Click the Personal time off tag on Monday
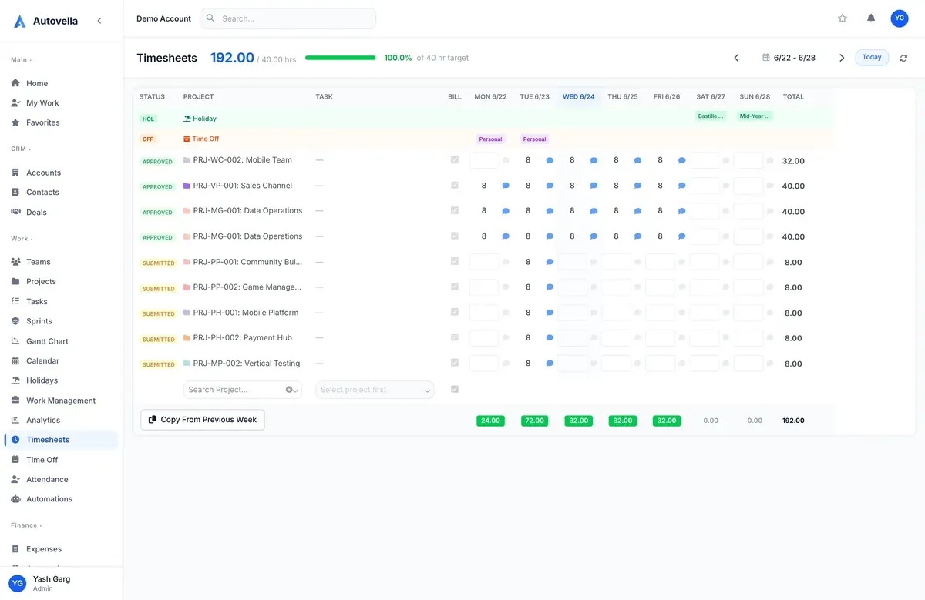The width and height of the screenshot is (925, 600). tap(490, 139)
